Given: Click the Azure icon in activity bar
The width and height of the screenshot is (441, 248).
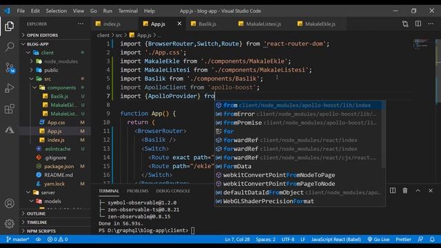Looking at the screenshot, I should [9, 130].
